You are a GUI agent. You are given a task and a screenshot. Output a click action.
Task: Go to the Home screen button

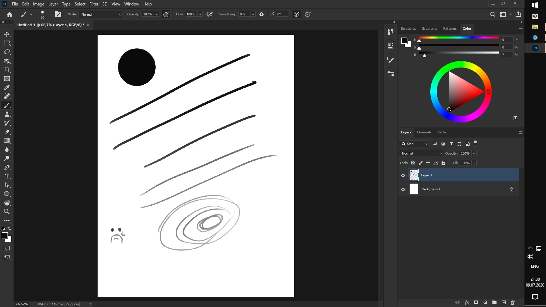(10, 14)
